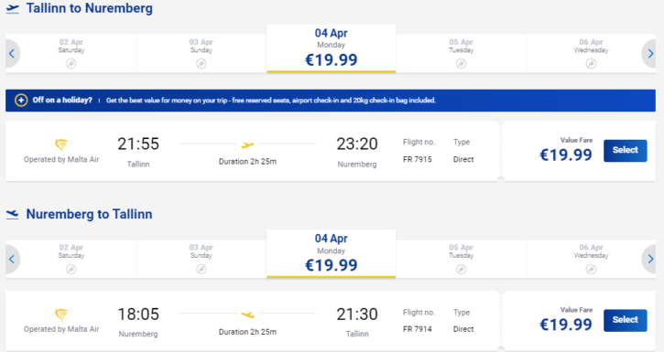Click the arriving plane icon beside Nuremberg to Tallinn

coord(13,214)
